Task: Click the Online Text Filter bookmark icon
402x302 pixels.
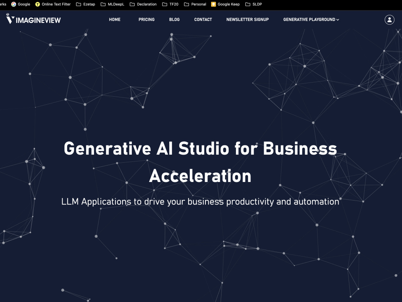Action: pos(38,4)
